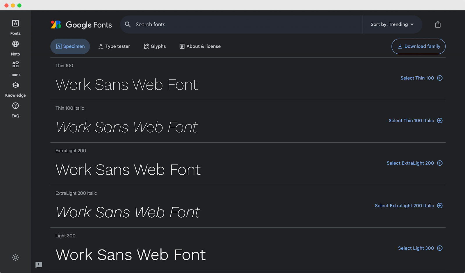Add Thin 100 style with the plus icon

point(440,78)
